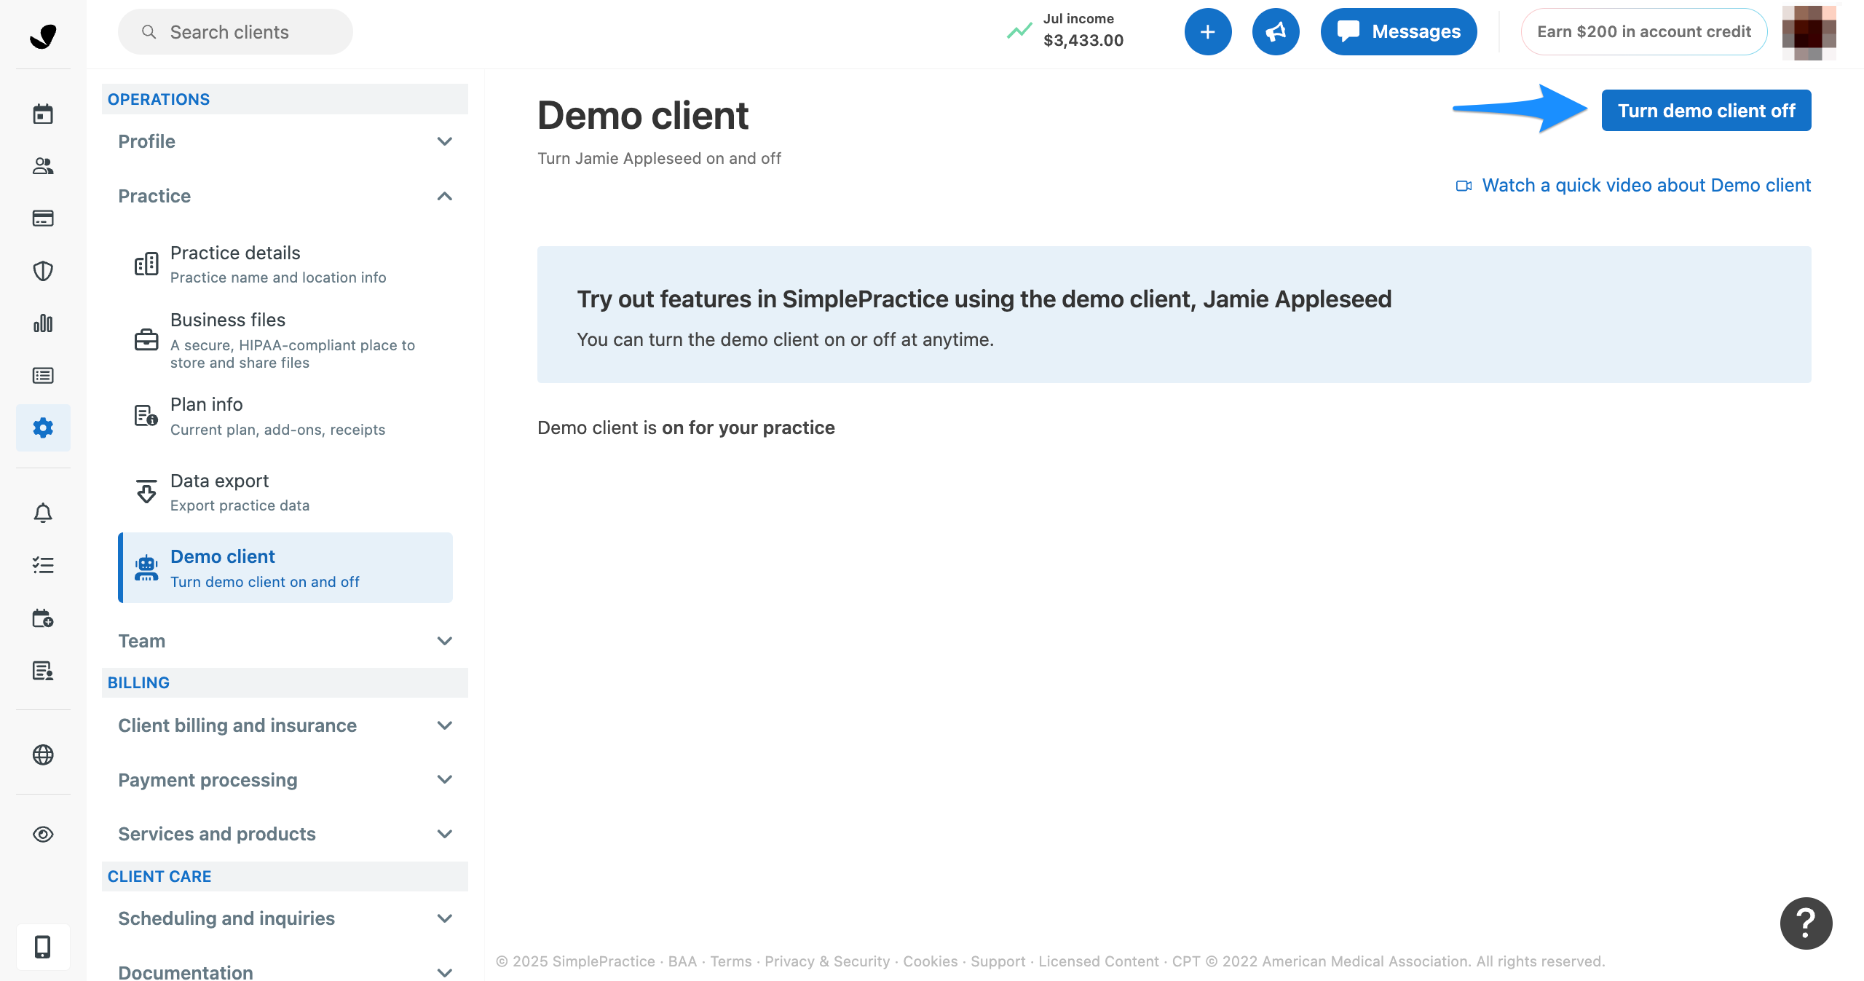Open the help question mark bubble
1864x981 pixels.
click(1806, 923)
